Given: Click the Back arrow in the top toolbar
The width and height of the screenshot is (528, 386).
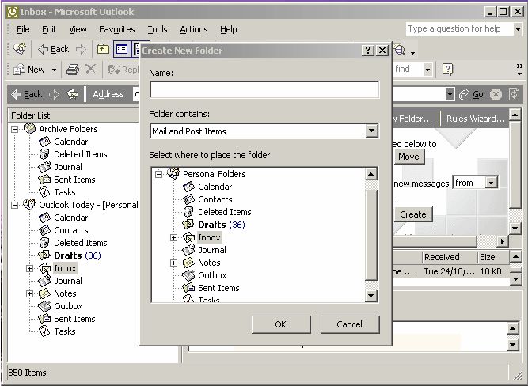Looking at the screenshot, I should tap(53, 50).
